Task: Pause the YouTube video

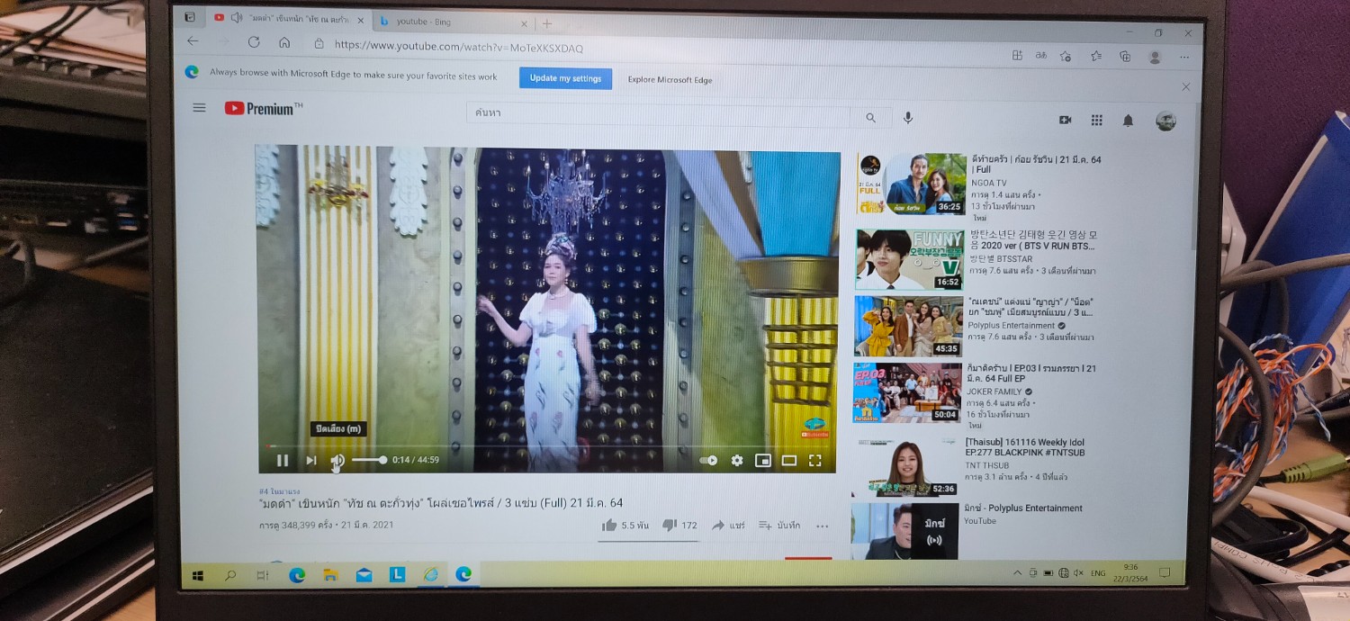Action: pos(283,461)
